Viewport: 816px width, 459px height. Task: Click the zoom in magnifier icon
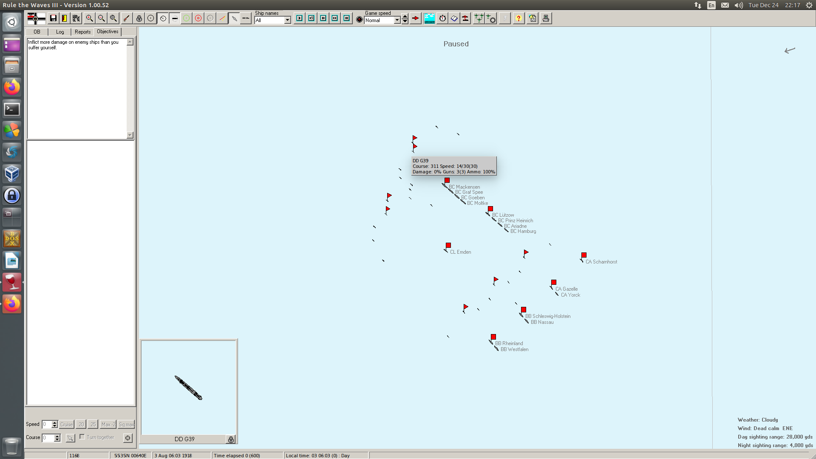(x=89, y=18)
